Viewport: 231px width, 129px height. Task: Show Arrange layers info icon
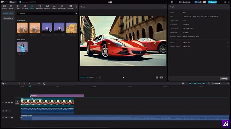pyautogui.click(x=228, y=46)
